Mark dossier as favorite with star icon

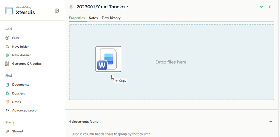coord(261,7)
